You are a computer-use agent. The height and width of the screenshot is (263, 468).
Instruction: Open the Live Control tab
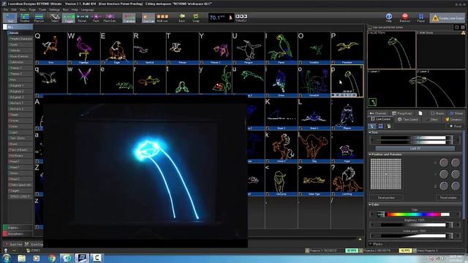(x=381, y=119)
